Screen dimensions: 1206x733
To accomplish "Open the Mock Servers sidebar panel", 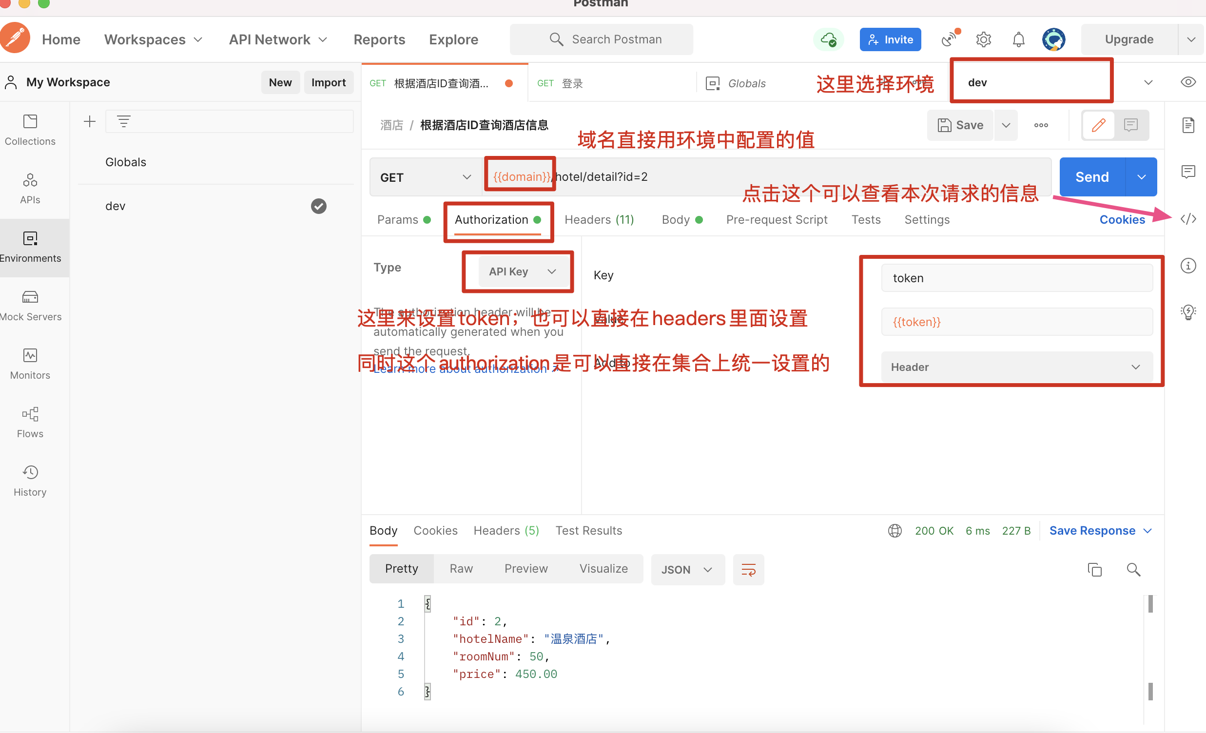I will (30, 307).
